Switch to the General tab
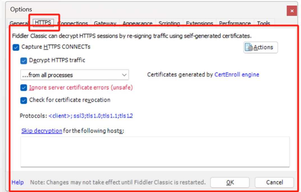This screenshot has width=301, height=192. (19, 23)
